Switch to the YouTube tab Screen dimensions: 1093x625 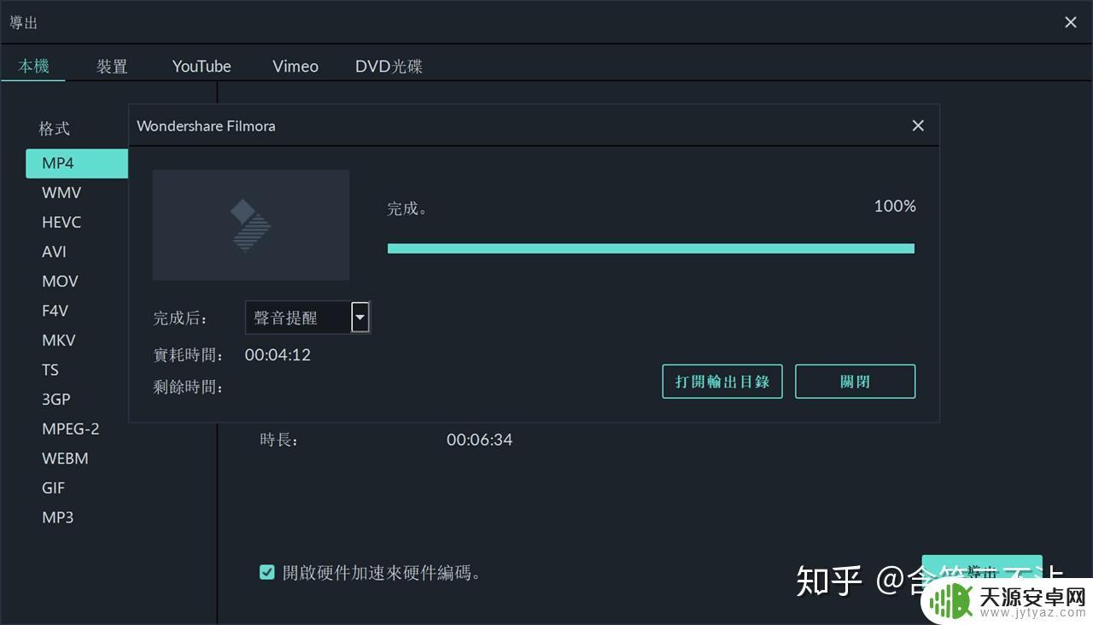coord(202,66)
